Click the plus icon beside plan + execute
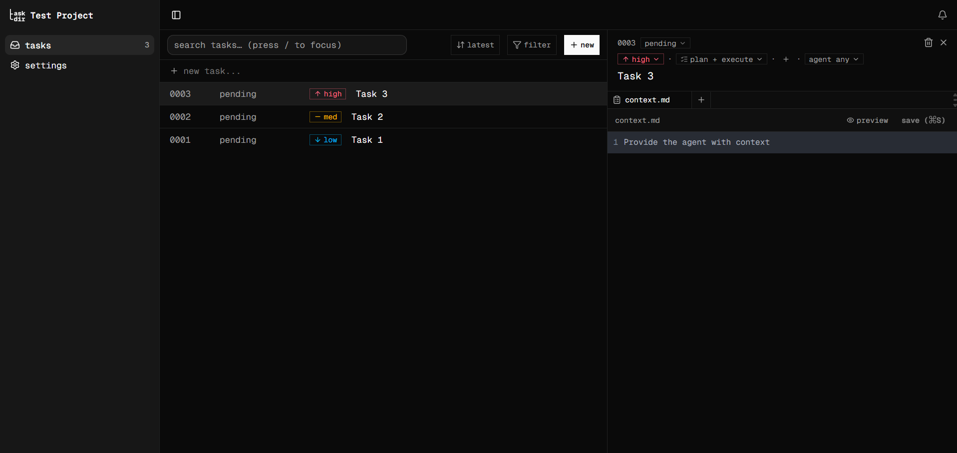The image size is (957, 453). [x=786, y=59]
